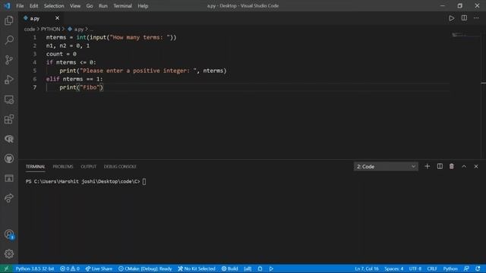Open the Search view in activity bar
The width and height of the screenshot is (486, 273).
tap(9, 40)
